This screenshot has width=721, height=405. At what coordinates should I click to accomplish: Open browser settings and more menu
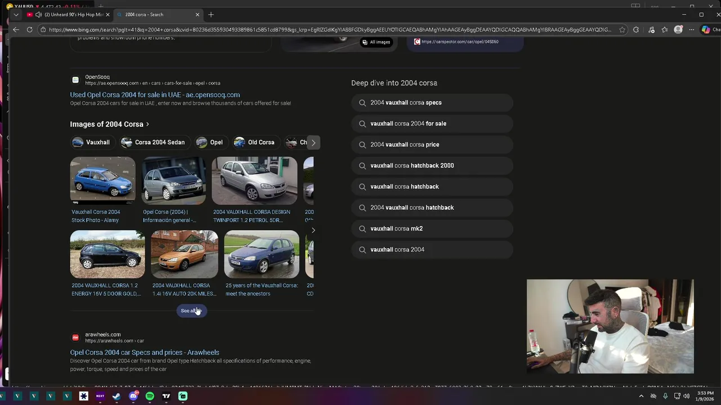click(692, 30)
